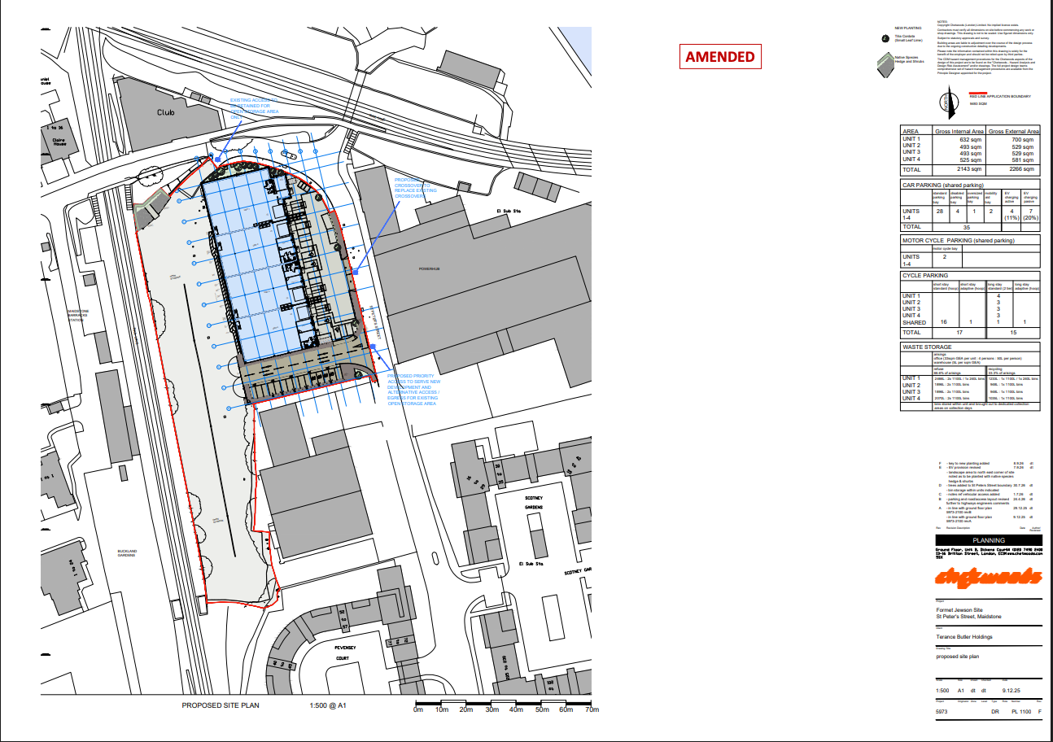Click the orange Chetwoods company logo
The image size is (1053, 742).
coord(988,577)
